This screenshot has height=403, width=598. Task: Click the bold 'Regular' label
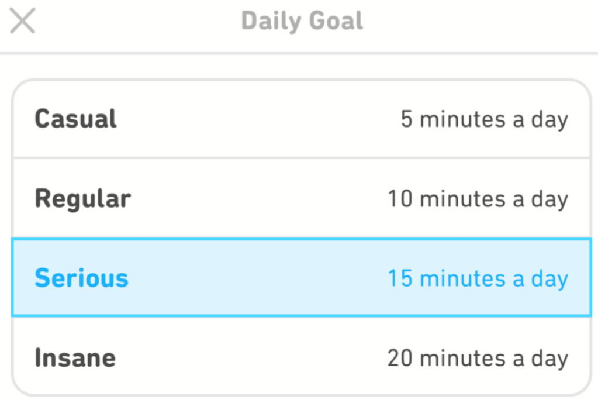82,199
